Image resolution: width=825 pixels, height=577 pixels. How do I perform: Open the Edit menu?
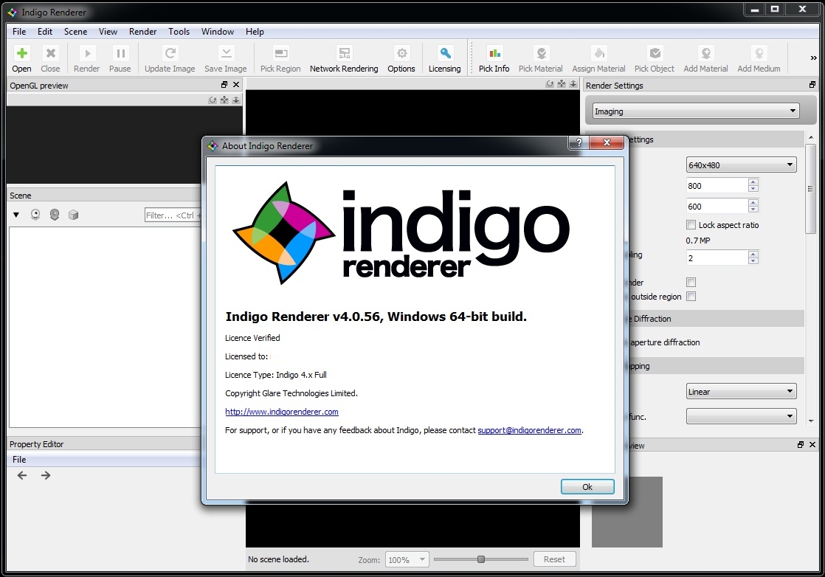click(45, 32)
